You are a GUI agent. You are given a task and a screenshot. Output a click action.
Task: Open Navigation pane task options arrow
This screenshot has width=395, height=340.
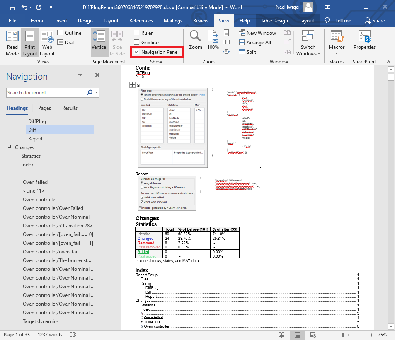(x=80, y=75)
